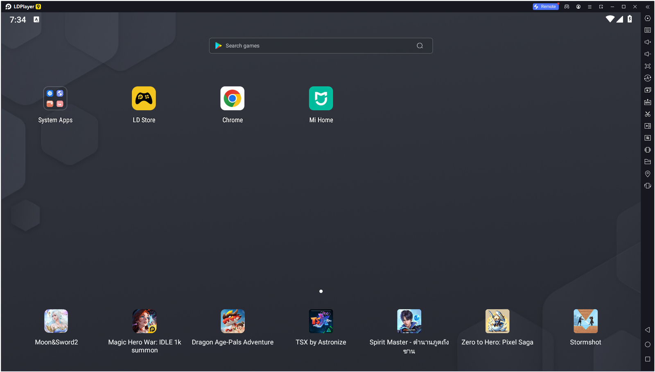Open the virtual location pin icon
655x372 pixels.
648,174
